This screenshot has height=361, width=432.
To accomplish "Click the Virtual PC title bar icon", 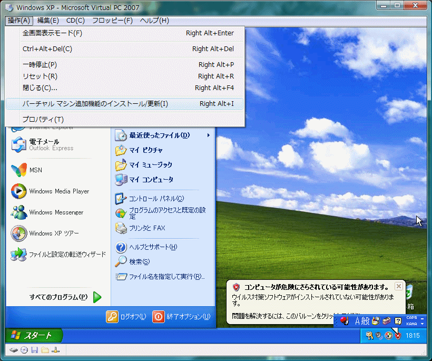I will (x=9, y=7).
